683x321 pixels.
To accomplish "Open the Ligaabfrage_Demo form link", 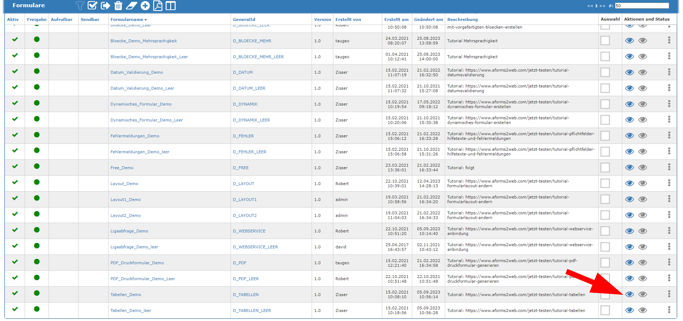I will click(x=129, y=231).
